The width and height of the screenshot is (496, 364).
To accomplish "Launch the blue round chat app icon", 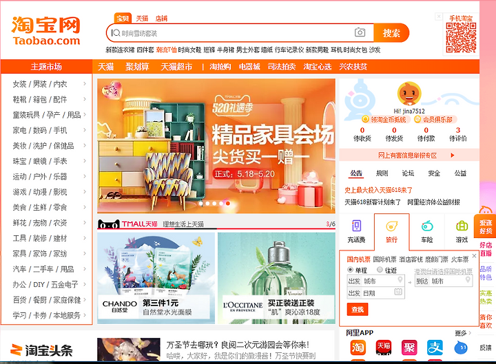I will click(x=461, y=347).
